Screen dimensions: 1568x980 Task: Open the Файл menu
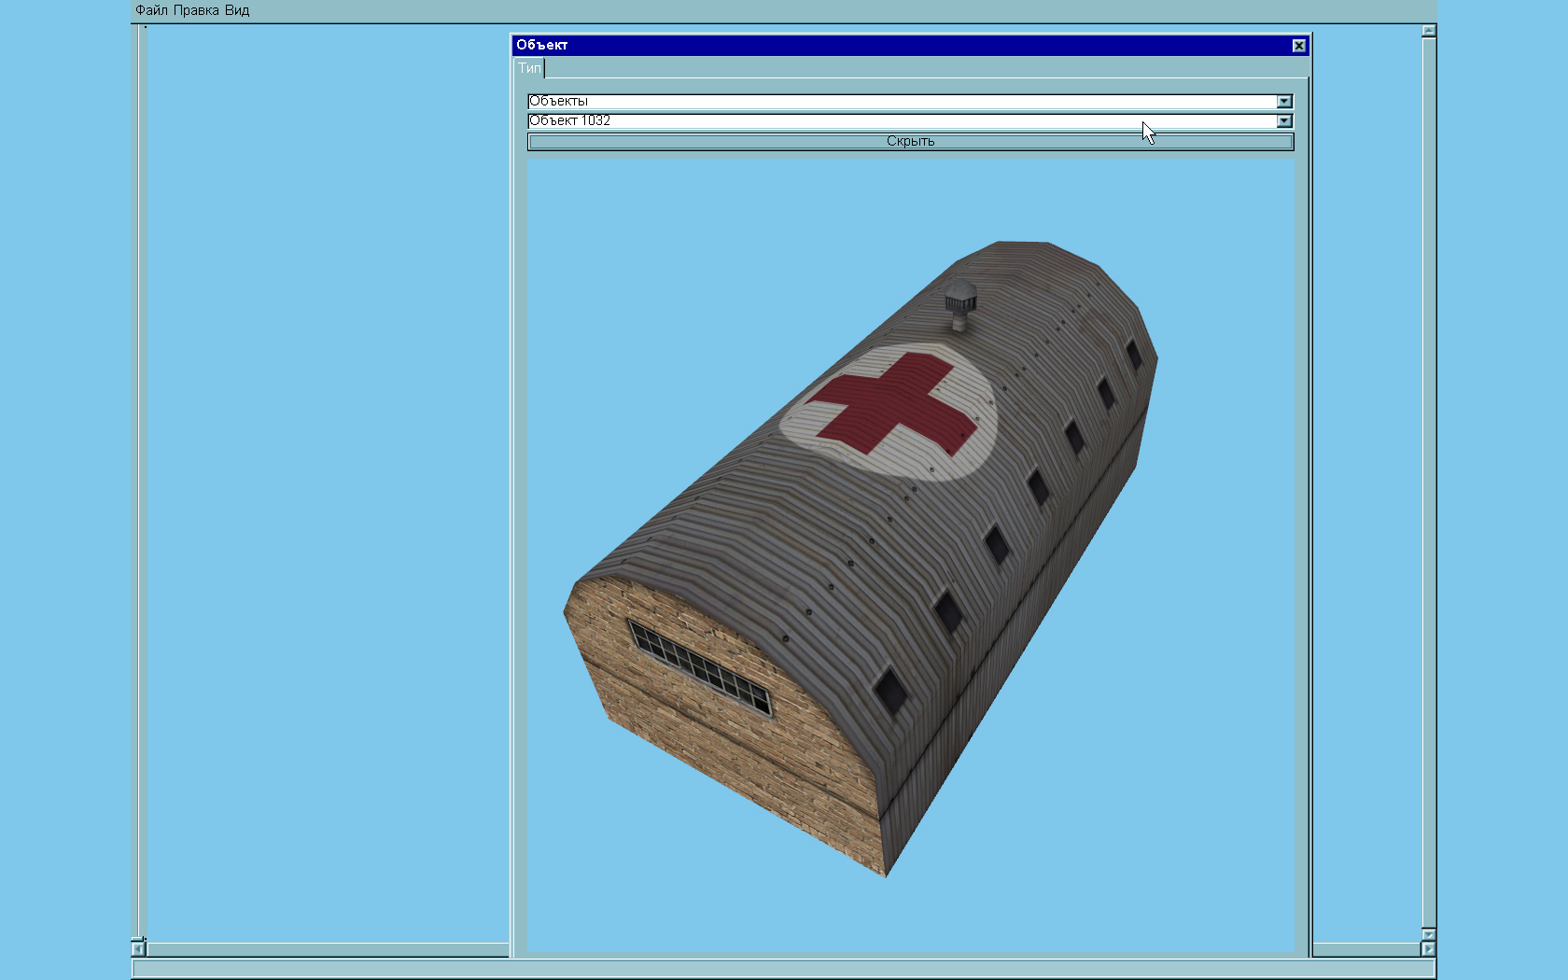tap(151, 10)
